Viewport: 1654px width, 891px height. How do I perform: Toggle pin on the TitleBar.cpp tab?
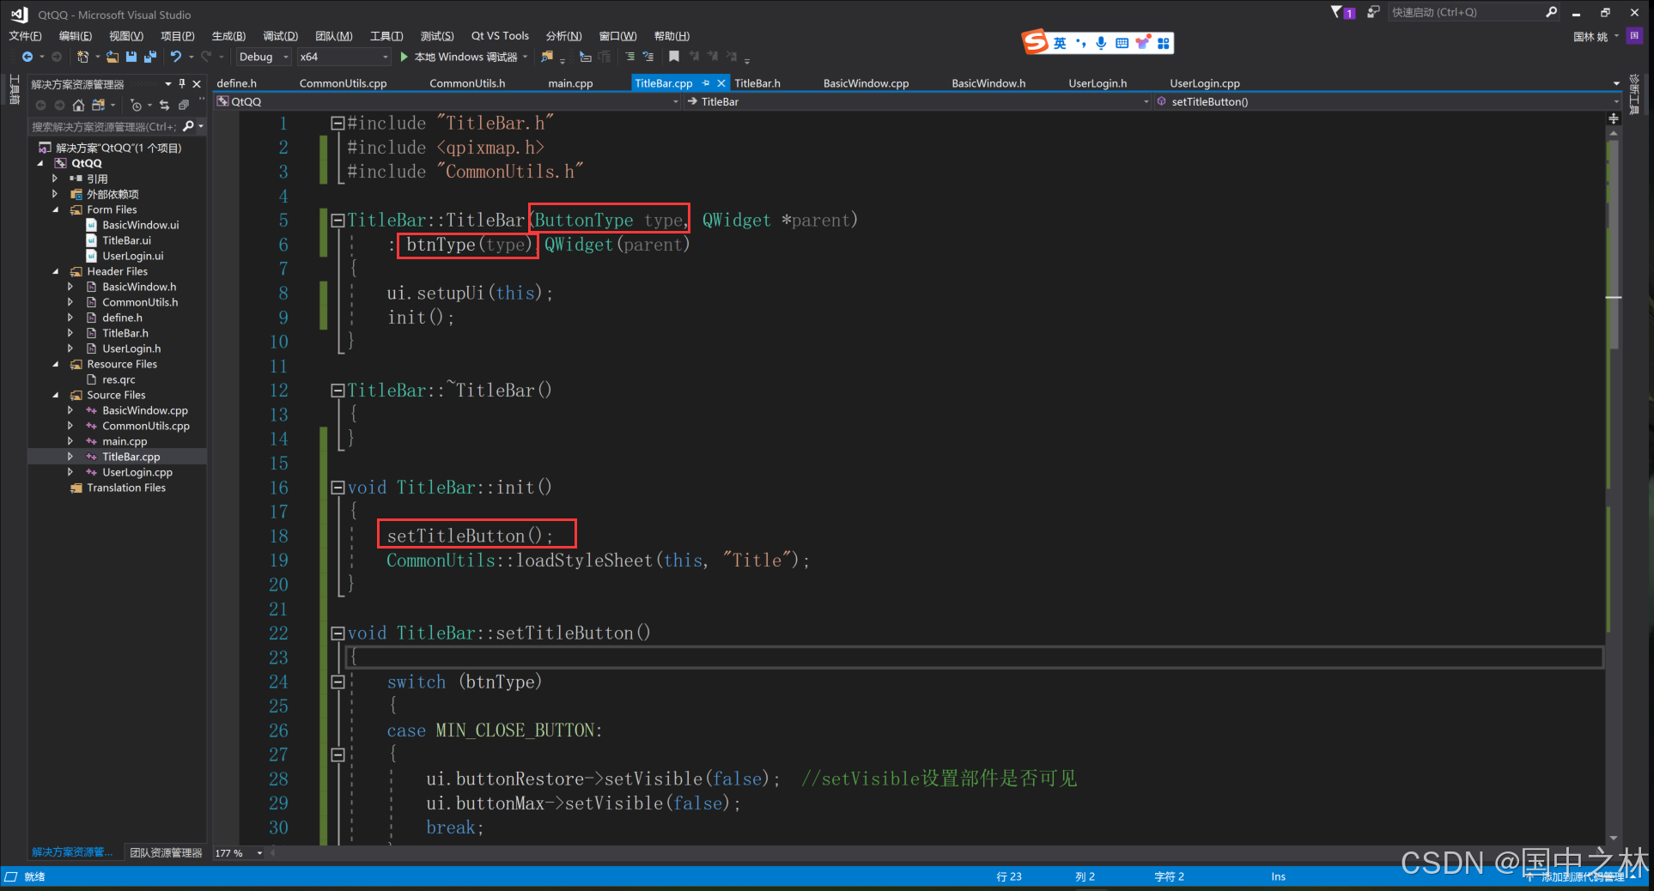click(x=706, y=82)
